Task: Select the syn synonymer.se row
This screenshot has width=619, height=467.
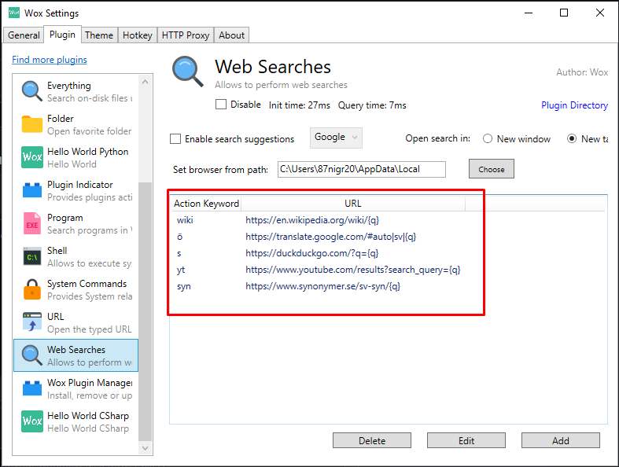Action: pyautogui.click(x=389, y=286)
